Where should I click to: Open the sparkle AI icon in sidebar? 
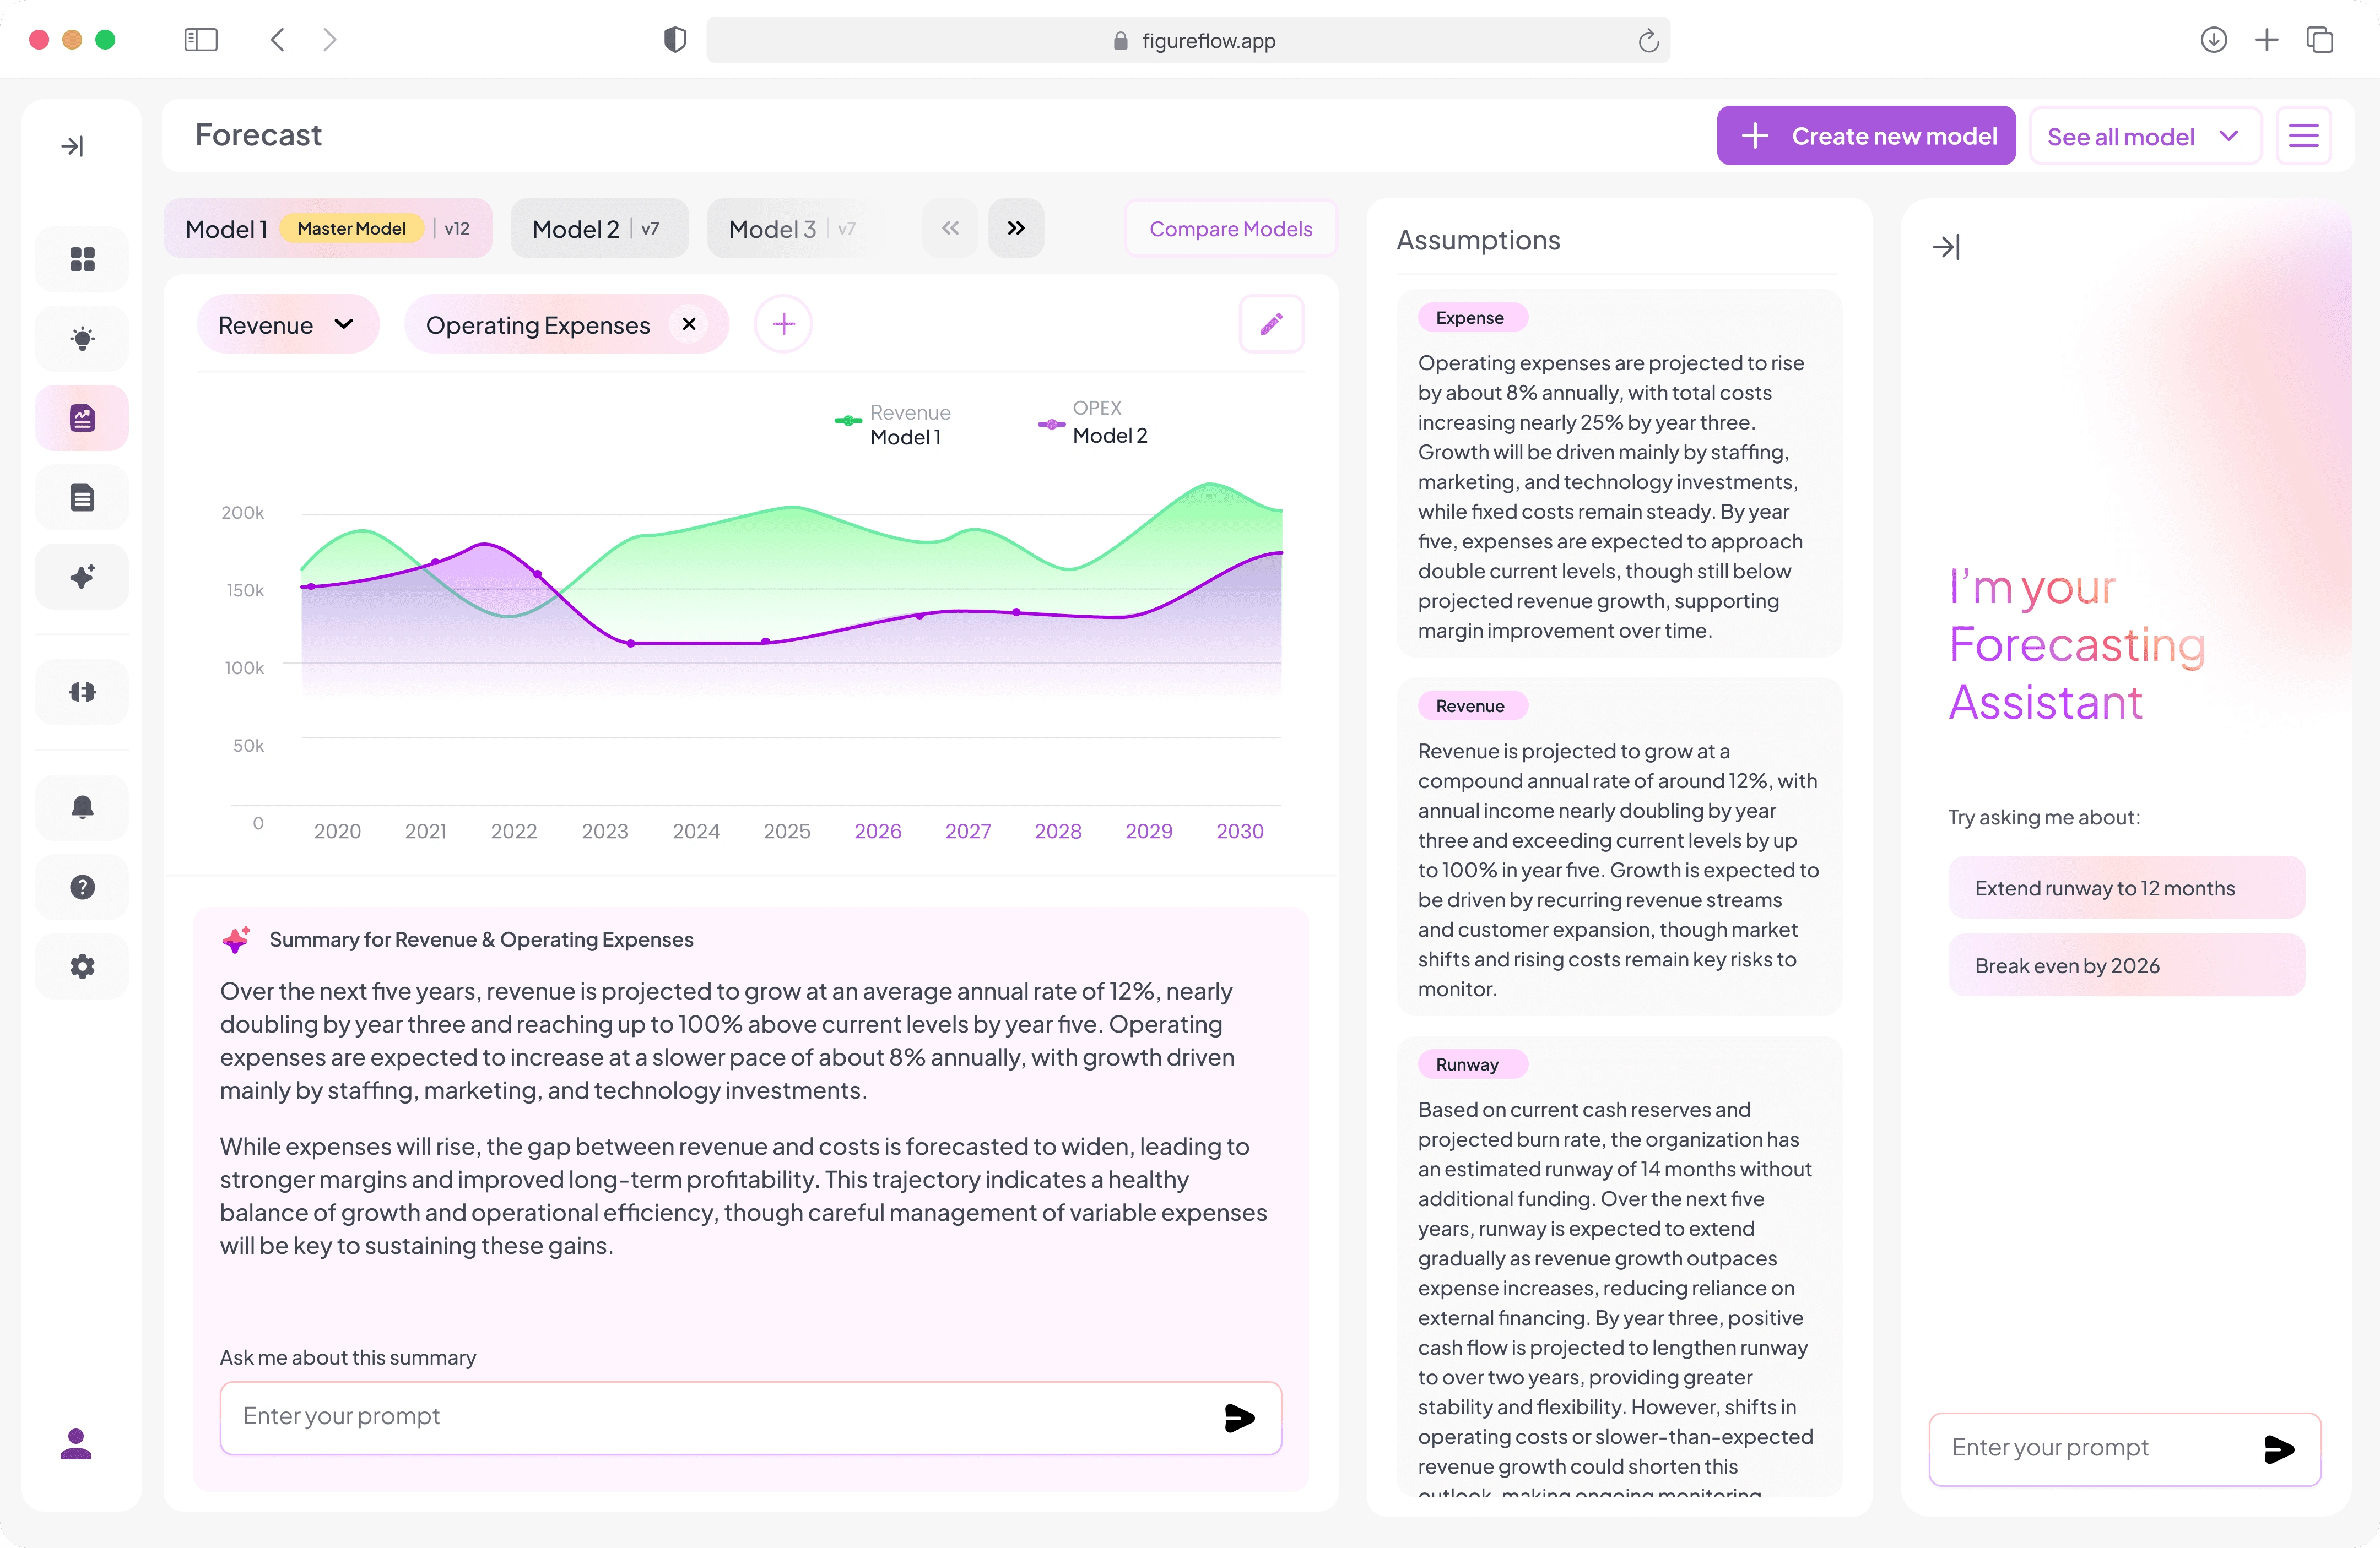click(82, 577)
